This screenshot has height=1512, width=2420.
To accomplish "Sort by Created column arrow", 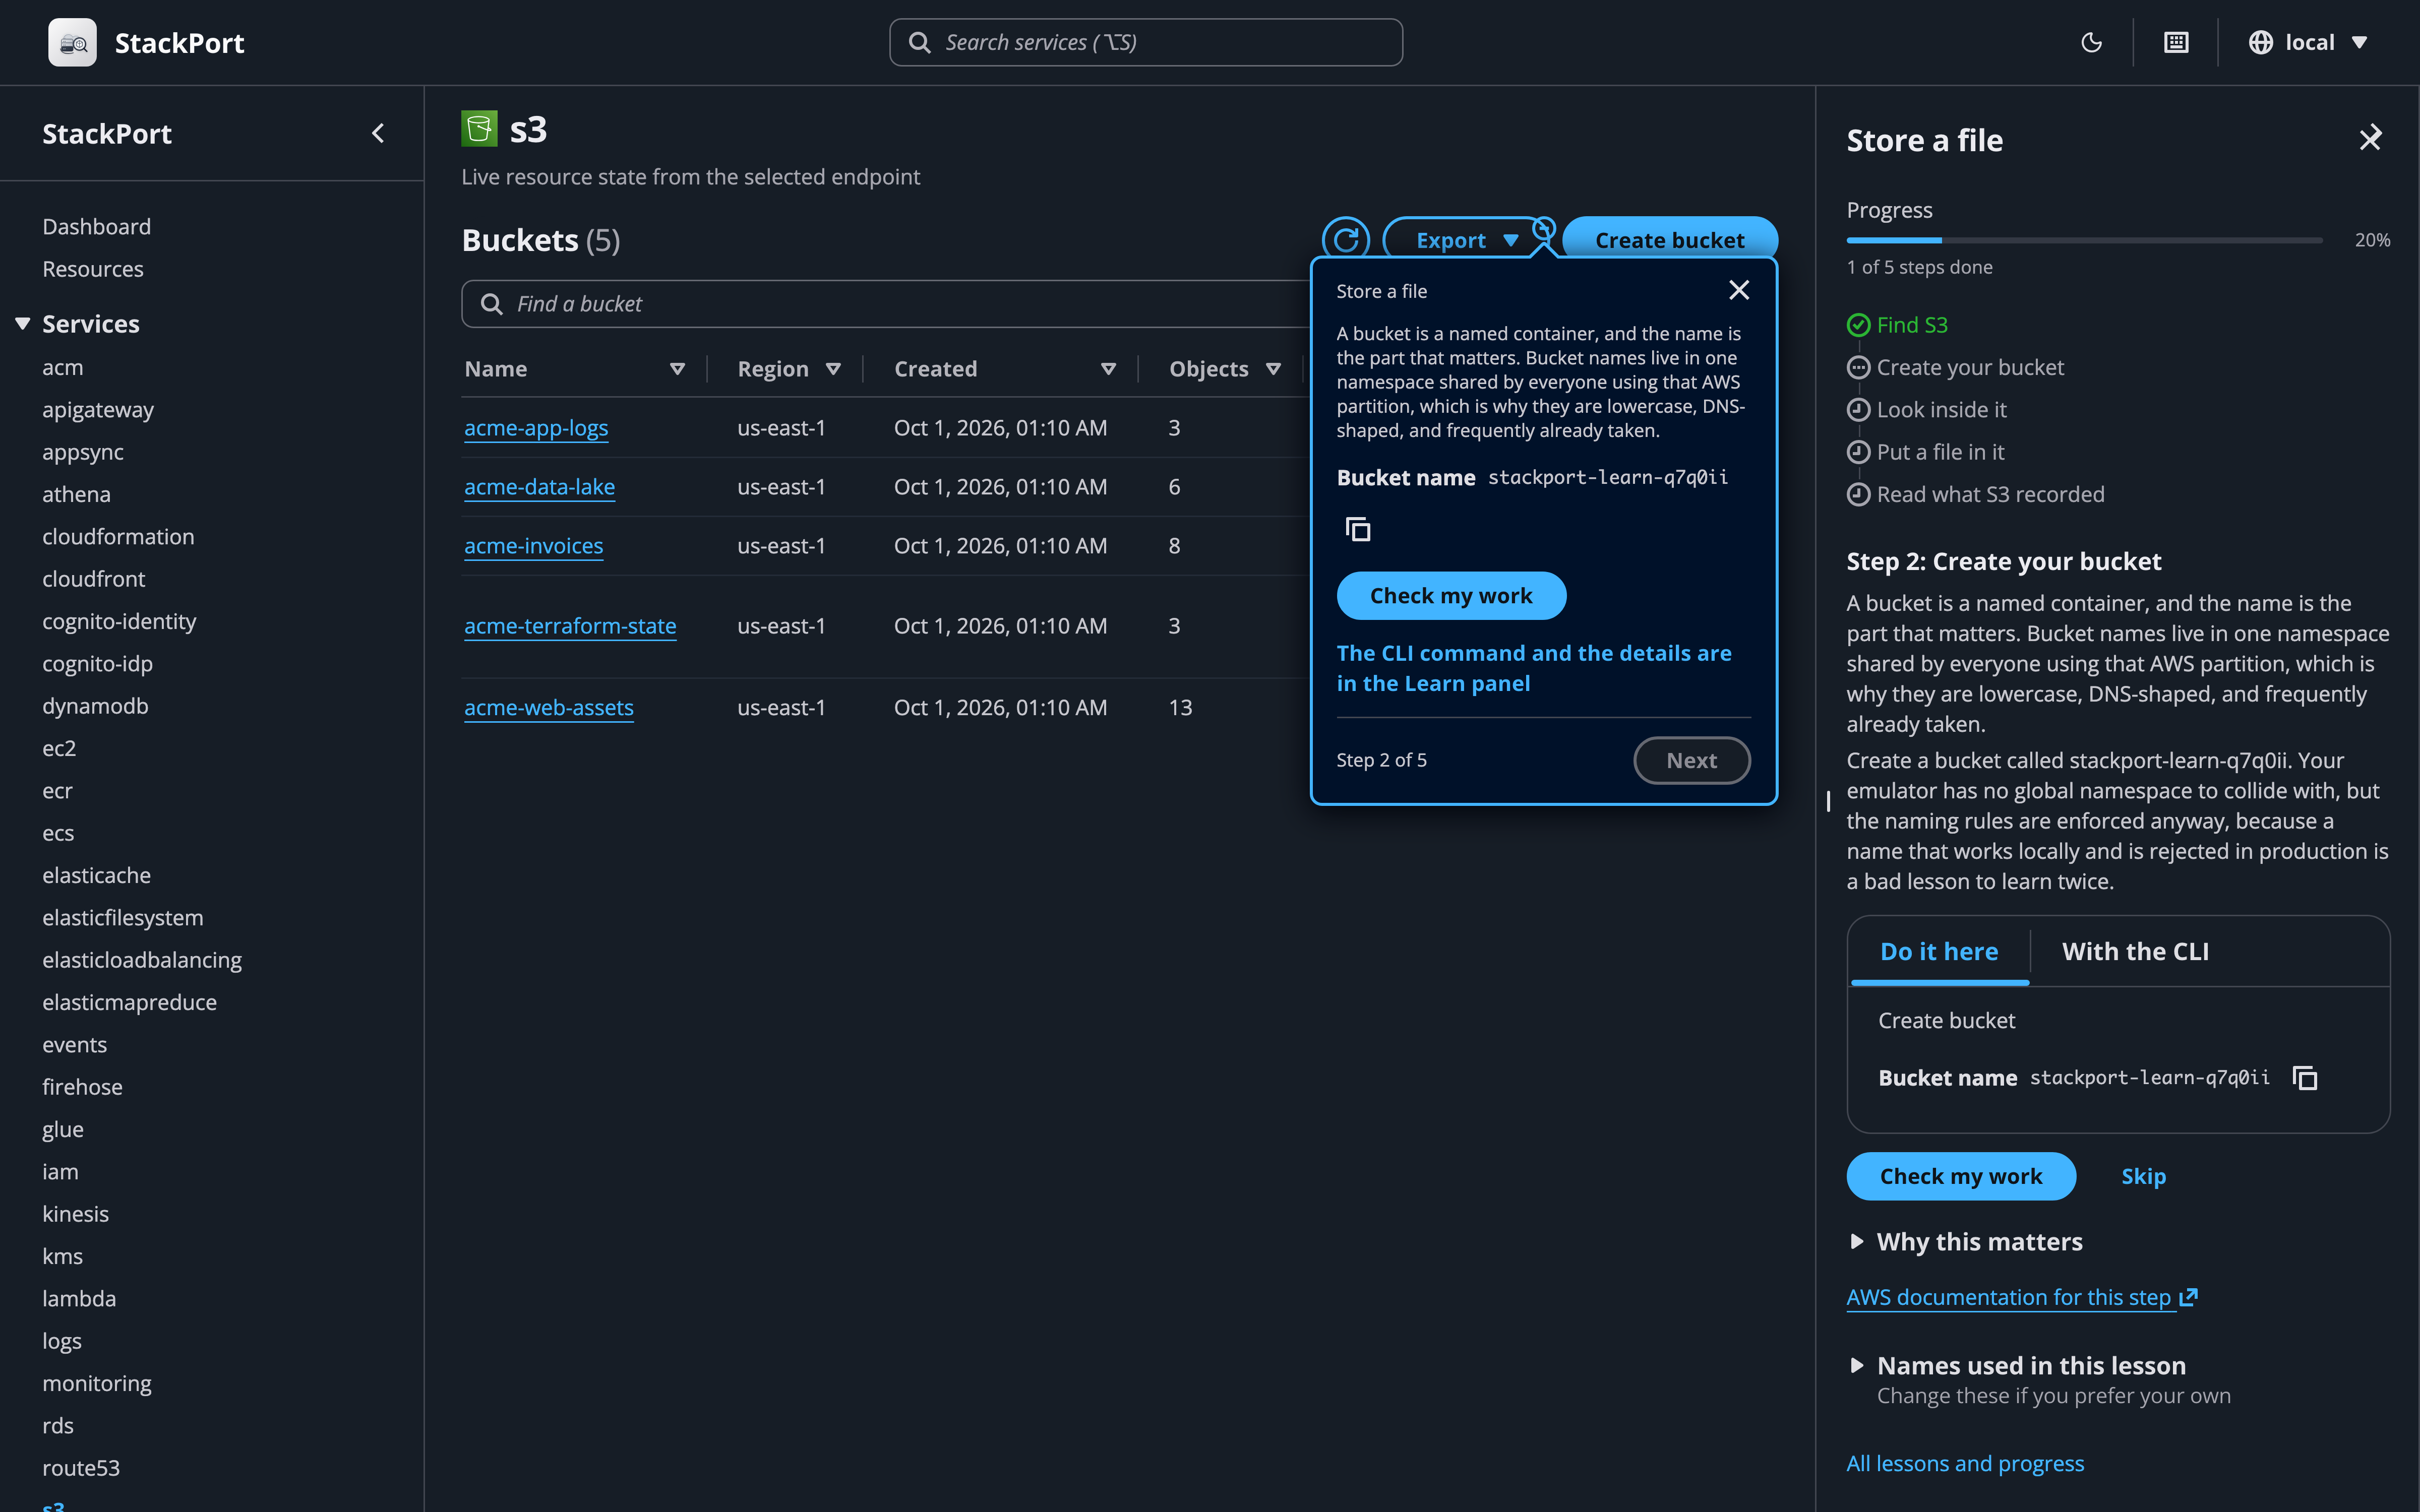I will click(x=1108, y=369).
